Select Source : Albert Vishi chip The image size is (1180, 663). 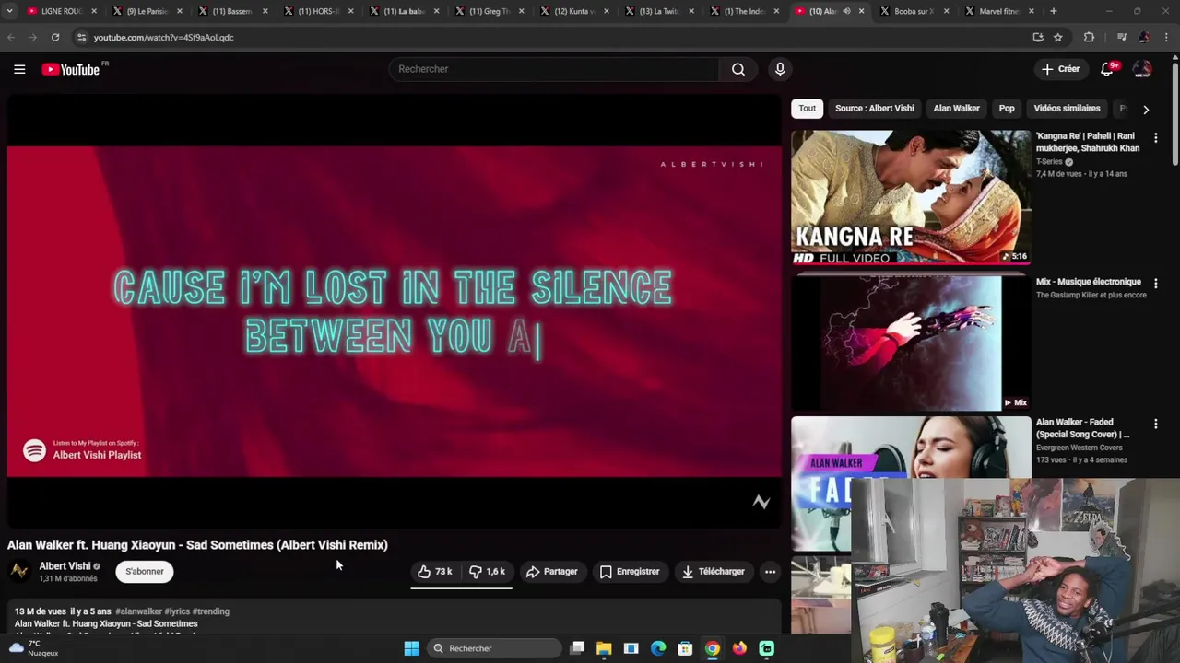click(x=874, y=109)
